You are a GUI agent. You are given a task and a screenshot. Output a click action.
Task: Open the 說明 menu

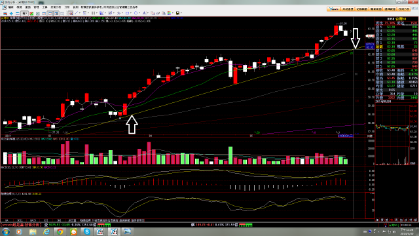pyautogui.click(x=76, y=7)
